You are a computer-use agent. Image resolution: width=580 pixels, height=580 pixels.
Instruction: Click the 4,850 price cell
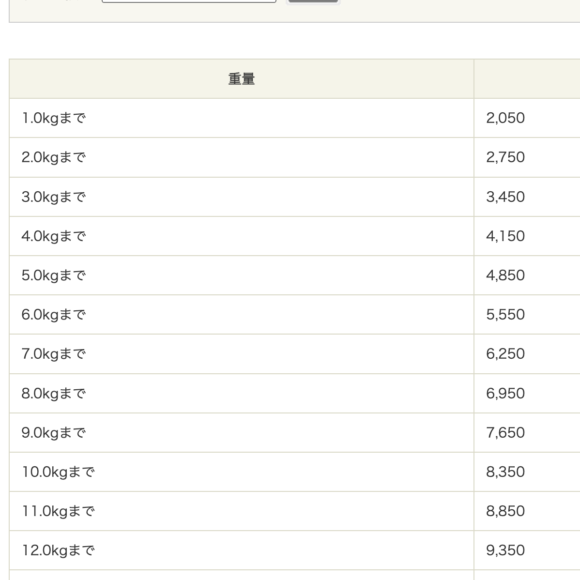click(x=527, y=275)
